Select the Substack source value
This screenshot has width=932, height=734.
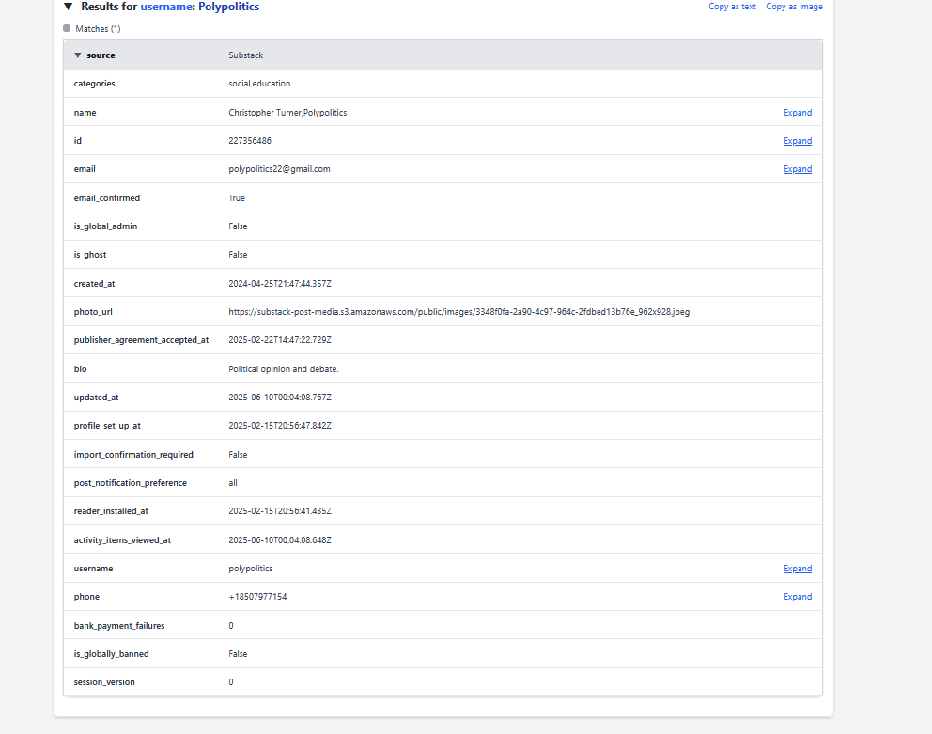point(246,55)
